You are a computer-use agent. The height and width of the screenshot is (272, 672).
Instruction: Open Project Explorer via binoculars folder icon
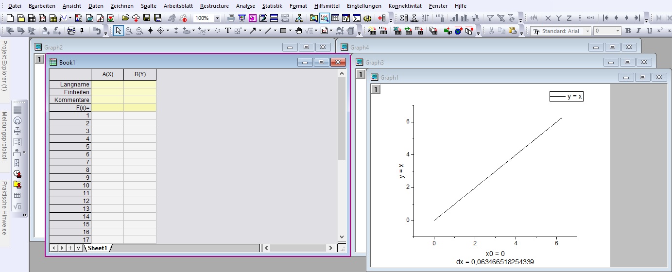coord(313,18)
